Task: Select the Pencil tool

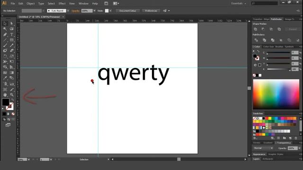Action: pos(11,45)
